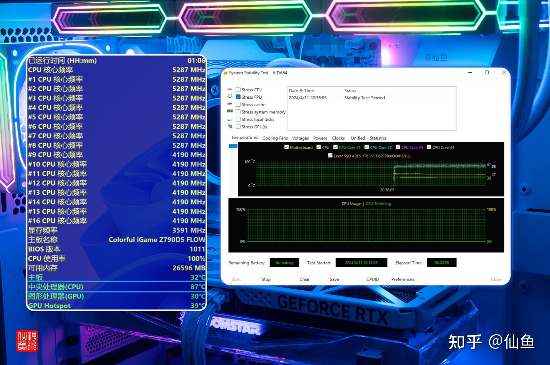The height and width of the screenshot is (365, 550).
Task: Disable the Stress FPU checkbox
Action: tap(239, 97)
